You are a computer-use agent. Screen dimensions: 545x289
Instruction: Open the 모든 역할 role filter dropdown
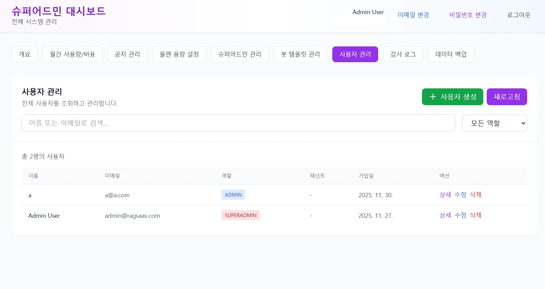tap(494, 123)
